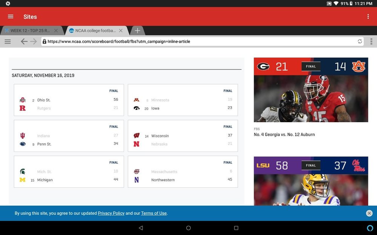The image size is (377, 235).
Task: Open the Ohio St. team logo
Action: coord(23,100)
